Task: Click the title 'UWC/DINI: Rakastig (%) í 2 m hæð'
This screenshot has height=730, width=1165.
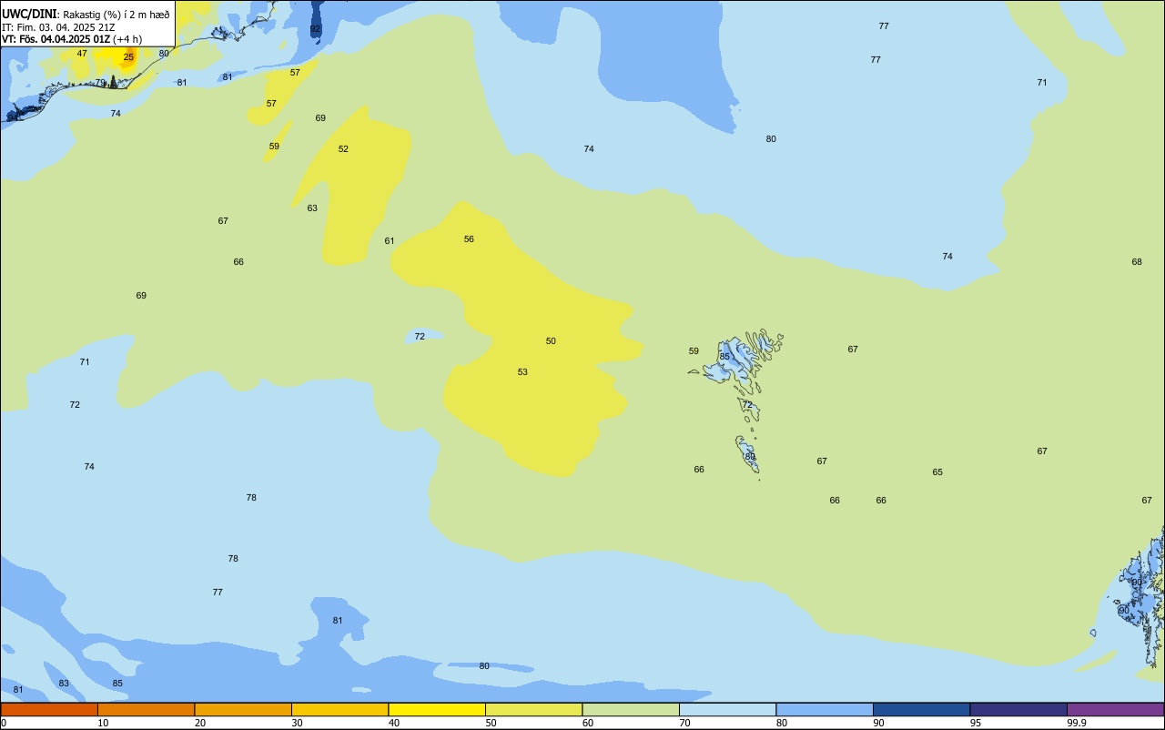Action: tap(86, 14)
